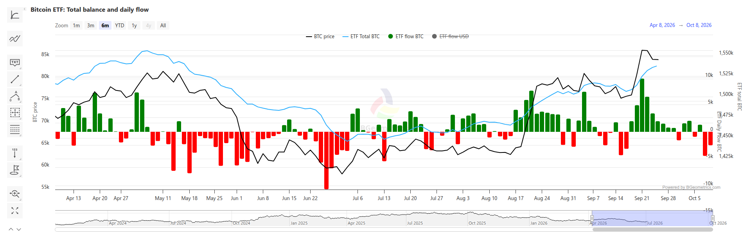Toggle BTC price series in legend
The width and height of the screenshot is (751, 234).
(320, 36)
